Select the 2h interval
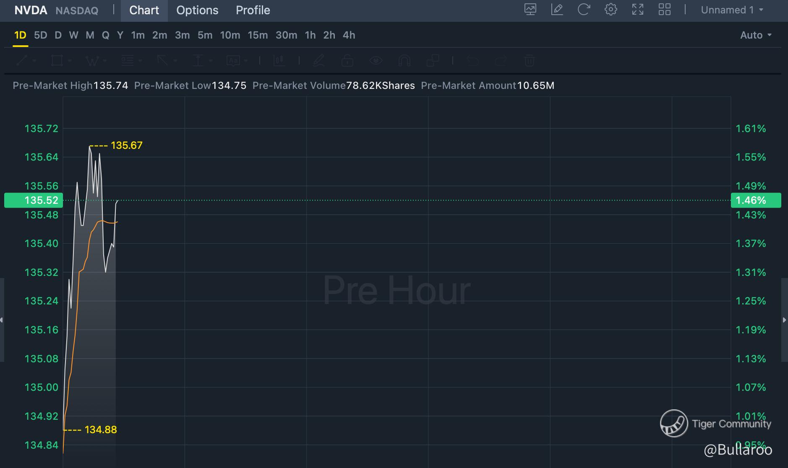 point(329,35)
